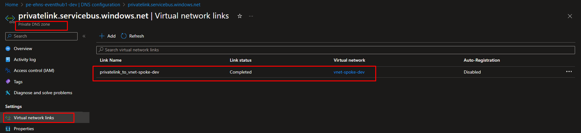
Task: Click the Access control (IAM) icon
Action: 8,70
